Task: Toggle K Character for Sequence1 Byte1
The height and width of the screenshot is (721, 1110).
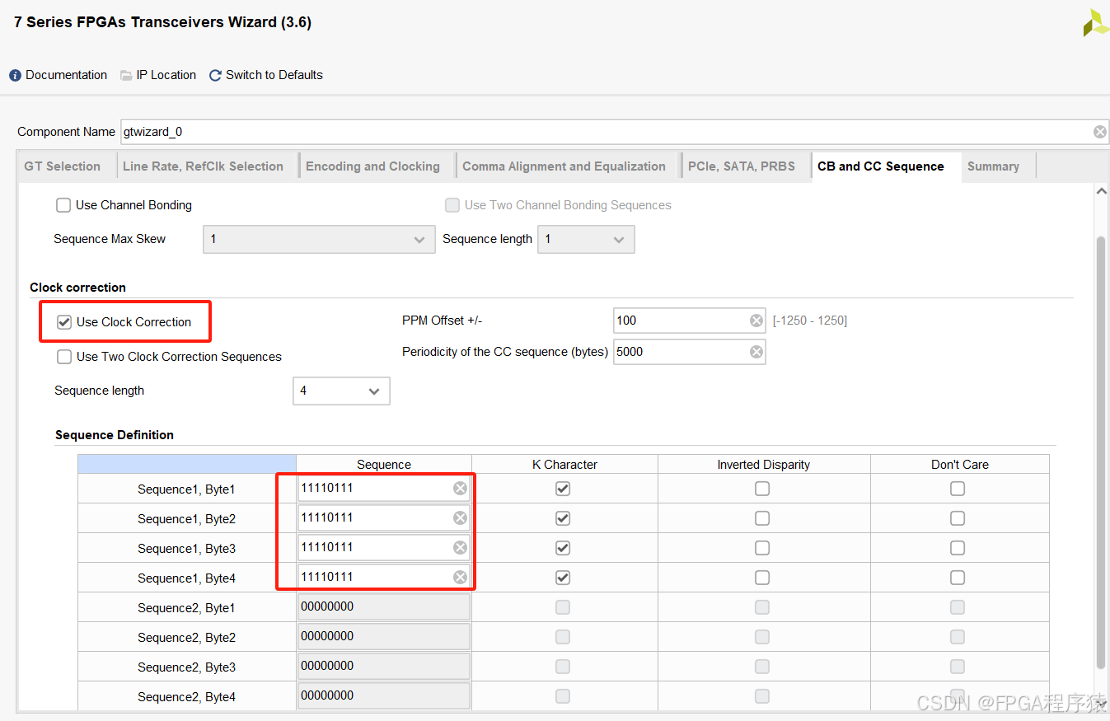Action: [x=563, y=489]
